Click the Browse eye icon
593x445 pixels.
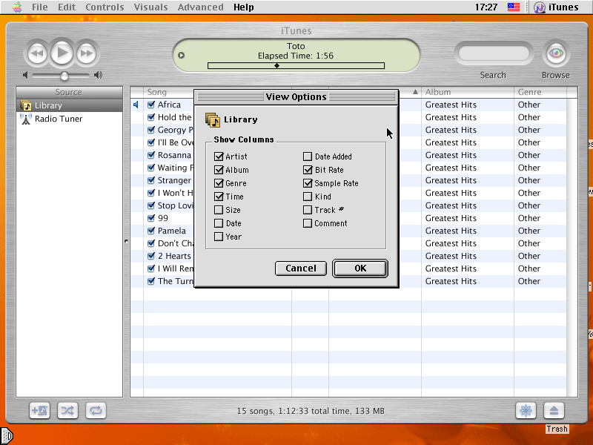click(555, 53)
